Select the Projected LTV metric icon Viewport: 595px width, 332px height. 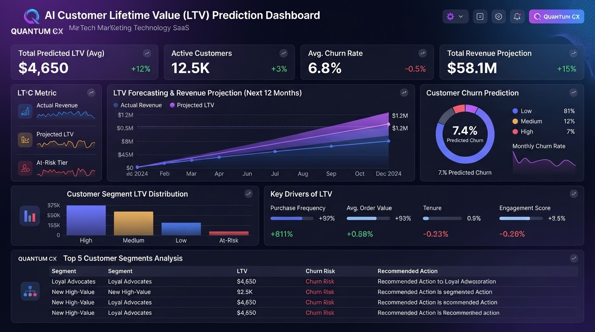[25, 140]
